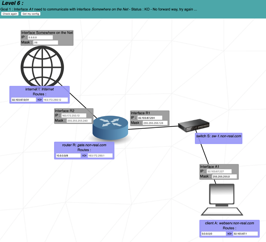Image resolution: width=266 pixels, height=242 pixels.
Task: Edit Interface A1 Mask field 255.255.255.0
Action: 224,176
